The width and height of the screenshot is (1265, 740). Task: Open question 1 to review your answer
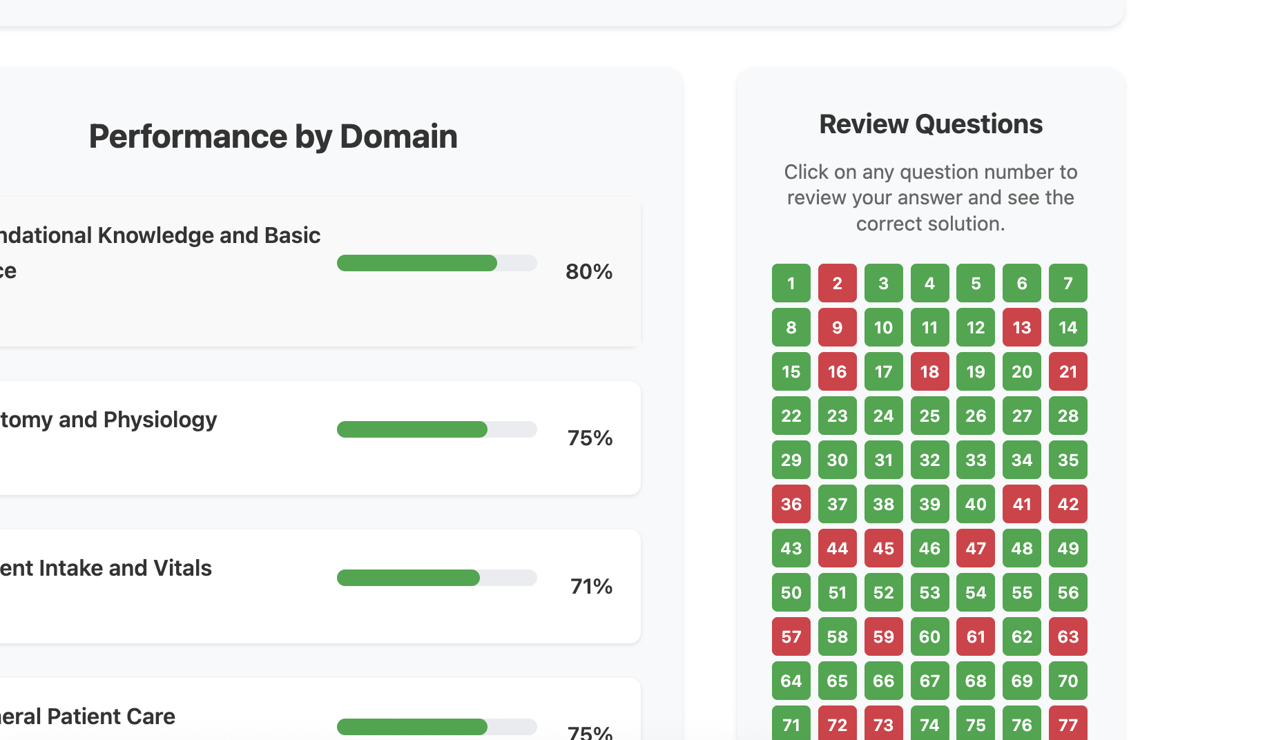coord(791,283)
